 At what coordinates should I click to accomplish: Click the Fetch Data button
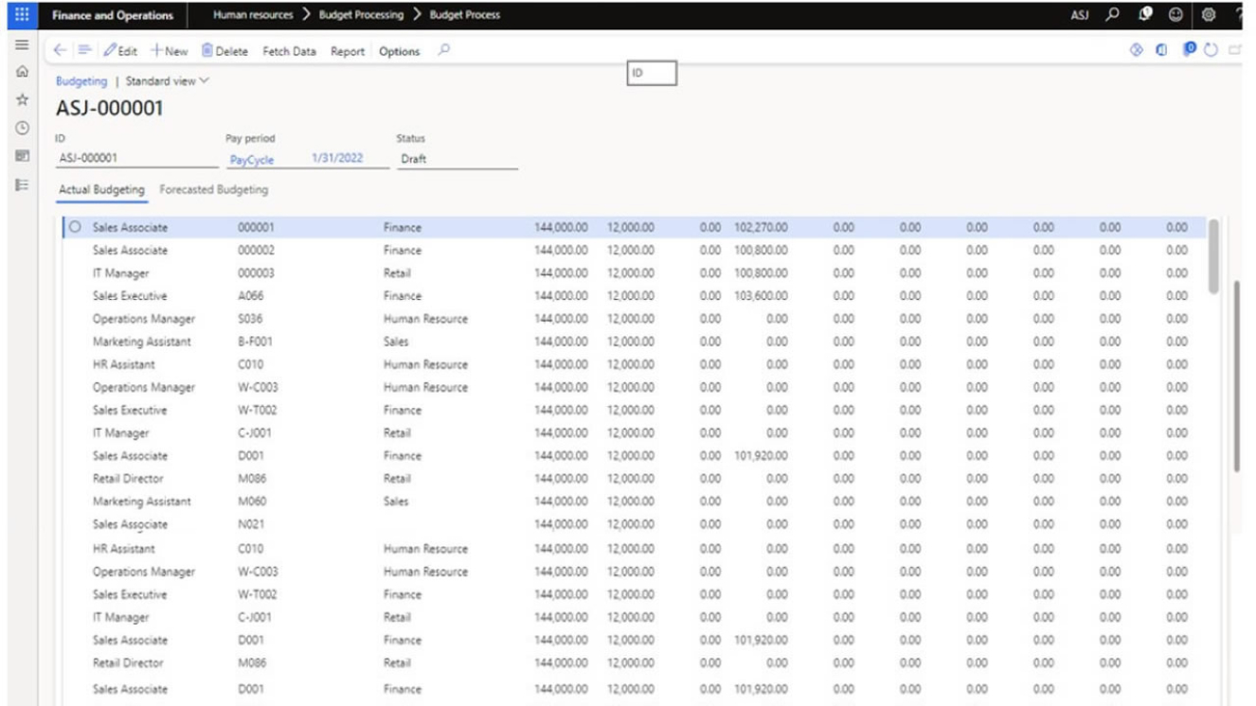pyautogui.click(x=289, y=51)
